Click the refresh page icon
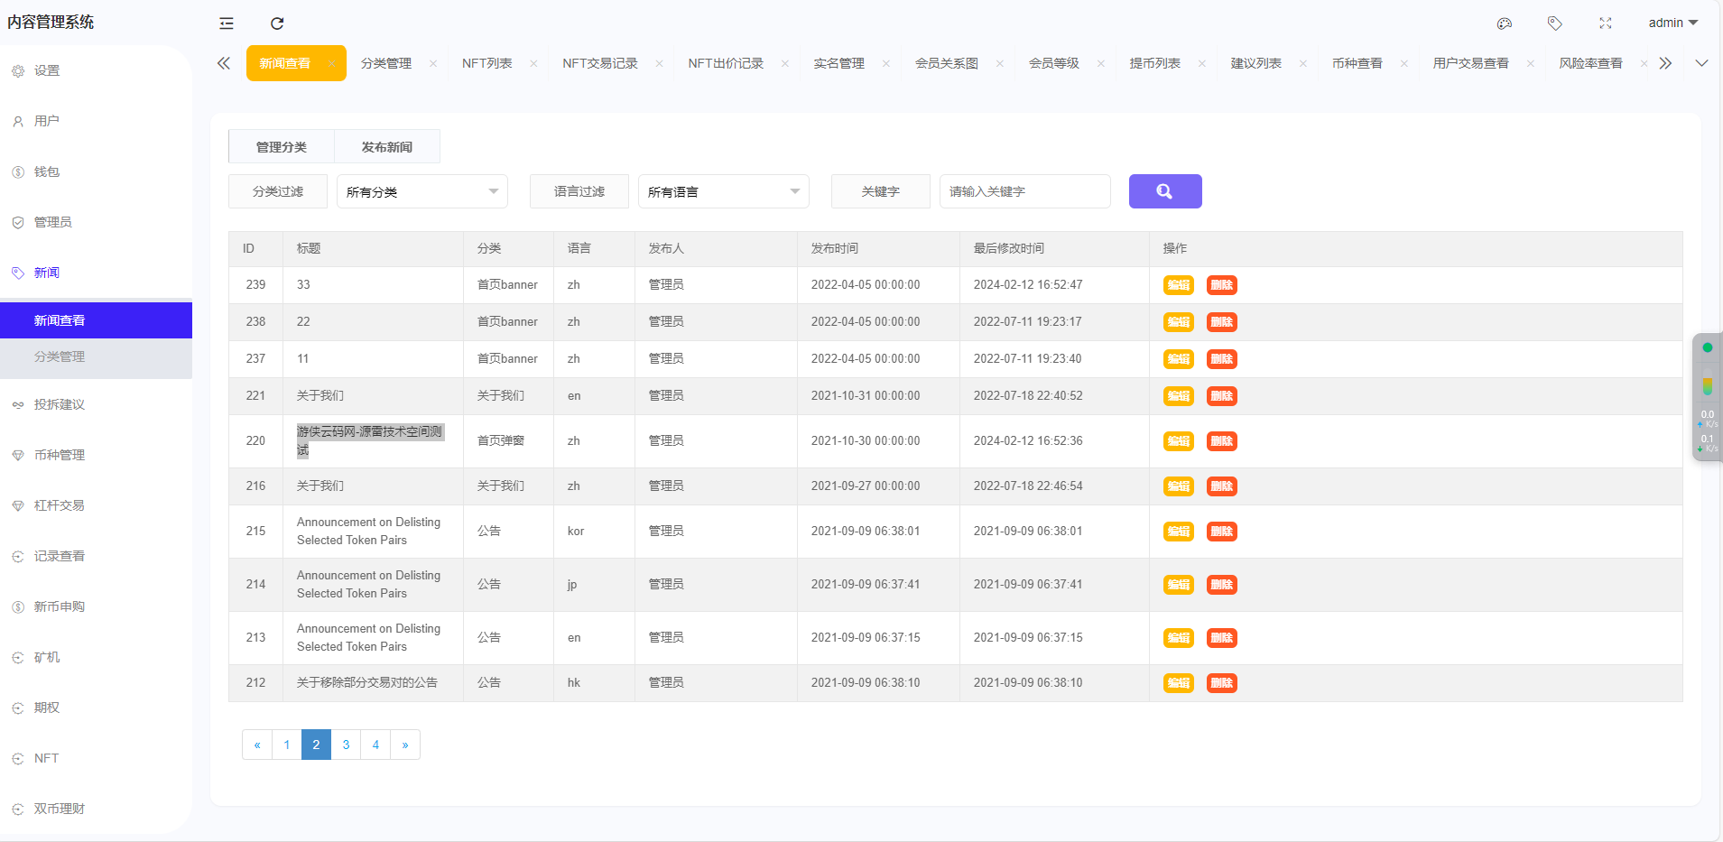The image size is (1723, 842). [x=277, y=23]
